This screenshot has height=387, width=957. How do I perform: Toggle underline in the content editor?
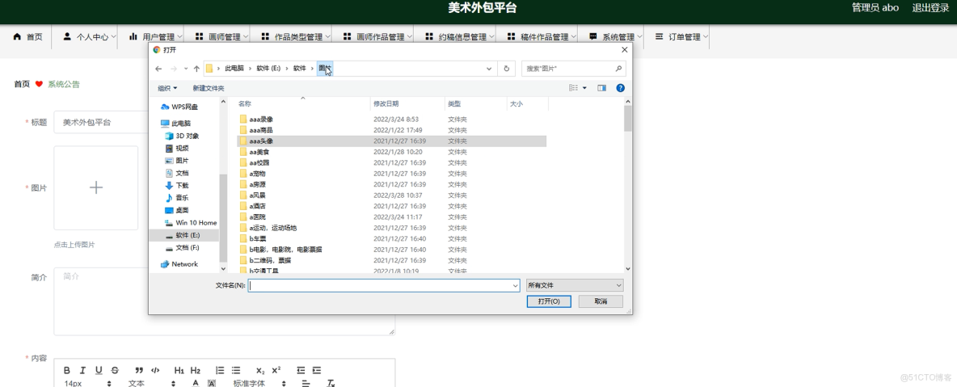(x=99, y=371)
